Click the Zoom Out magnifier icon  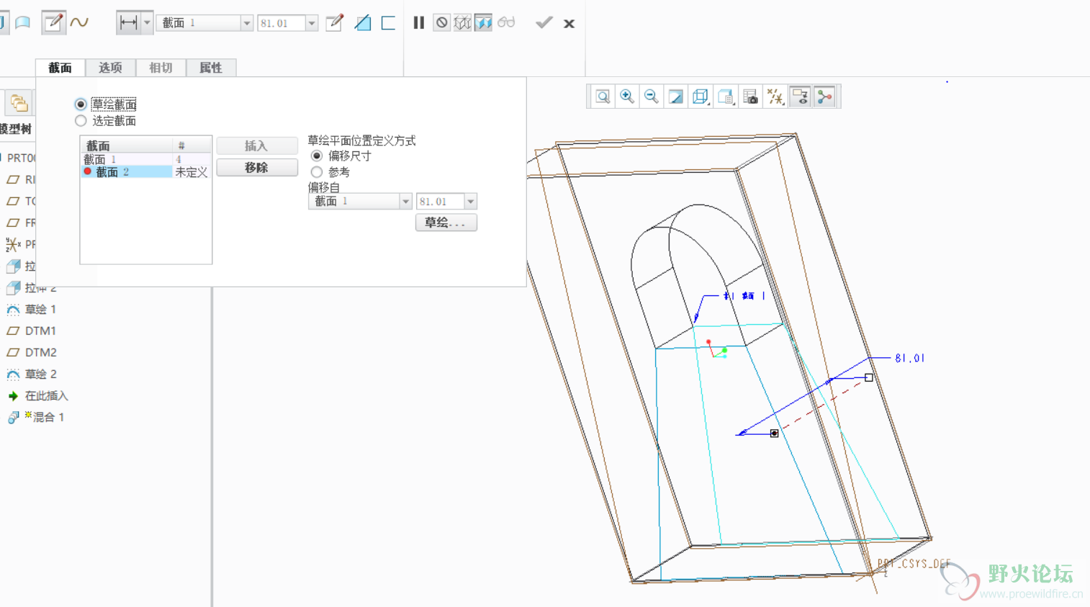(x=652, y=96)
